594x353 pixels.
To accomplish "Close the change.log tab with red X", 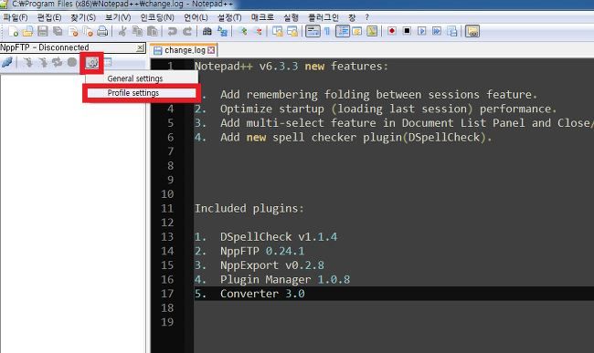I will click(x=211, y=50).
